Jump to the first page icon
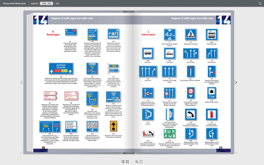This screenshot has height=165, width=264. pyautogui.click(x=22, y=153)
